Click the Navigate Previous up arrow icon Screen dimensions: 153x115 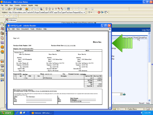pyautogui.click(x=53, y=9)
